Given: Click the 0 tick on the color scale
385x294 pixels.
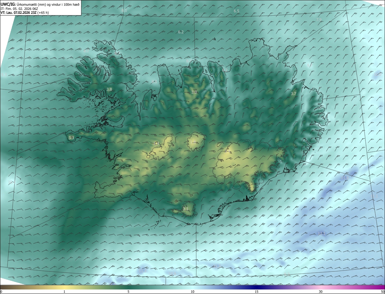Looking at the screenshot, I should pyautogui.click(x=1, y=292).
